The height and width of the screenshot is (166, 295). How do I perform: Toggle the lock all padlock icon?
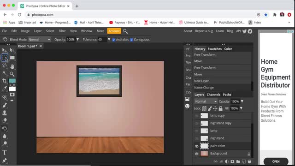220,108
